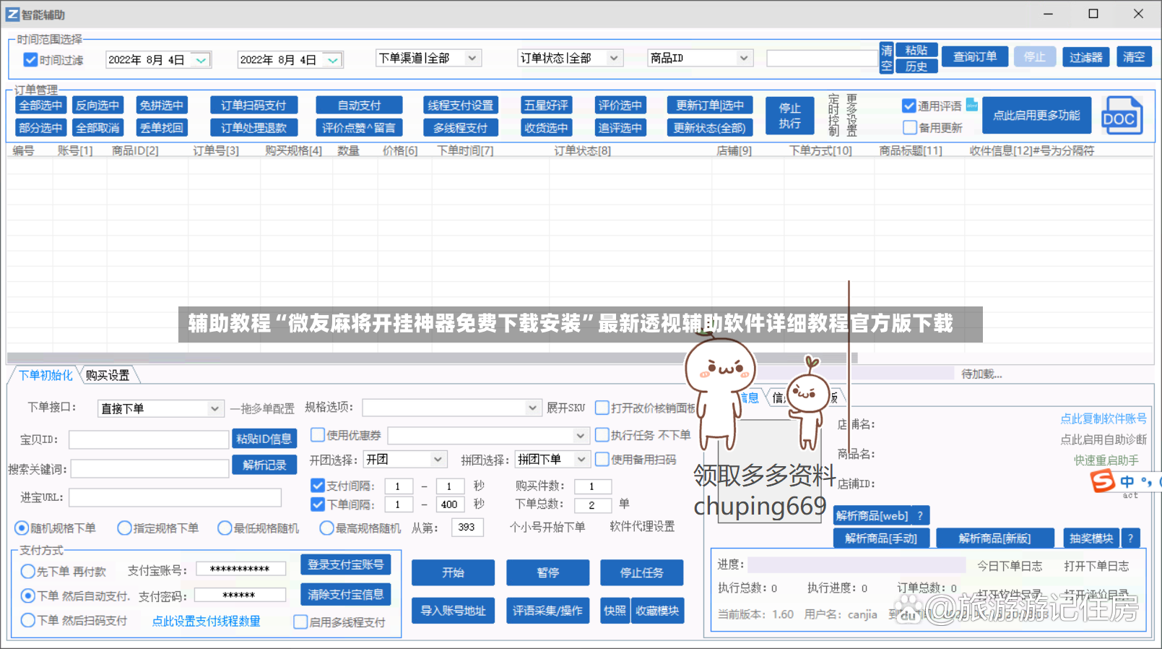Click the 店铺[9] column header
This screenshot has height=649, width=1162.
[734, 150]
